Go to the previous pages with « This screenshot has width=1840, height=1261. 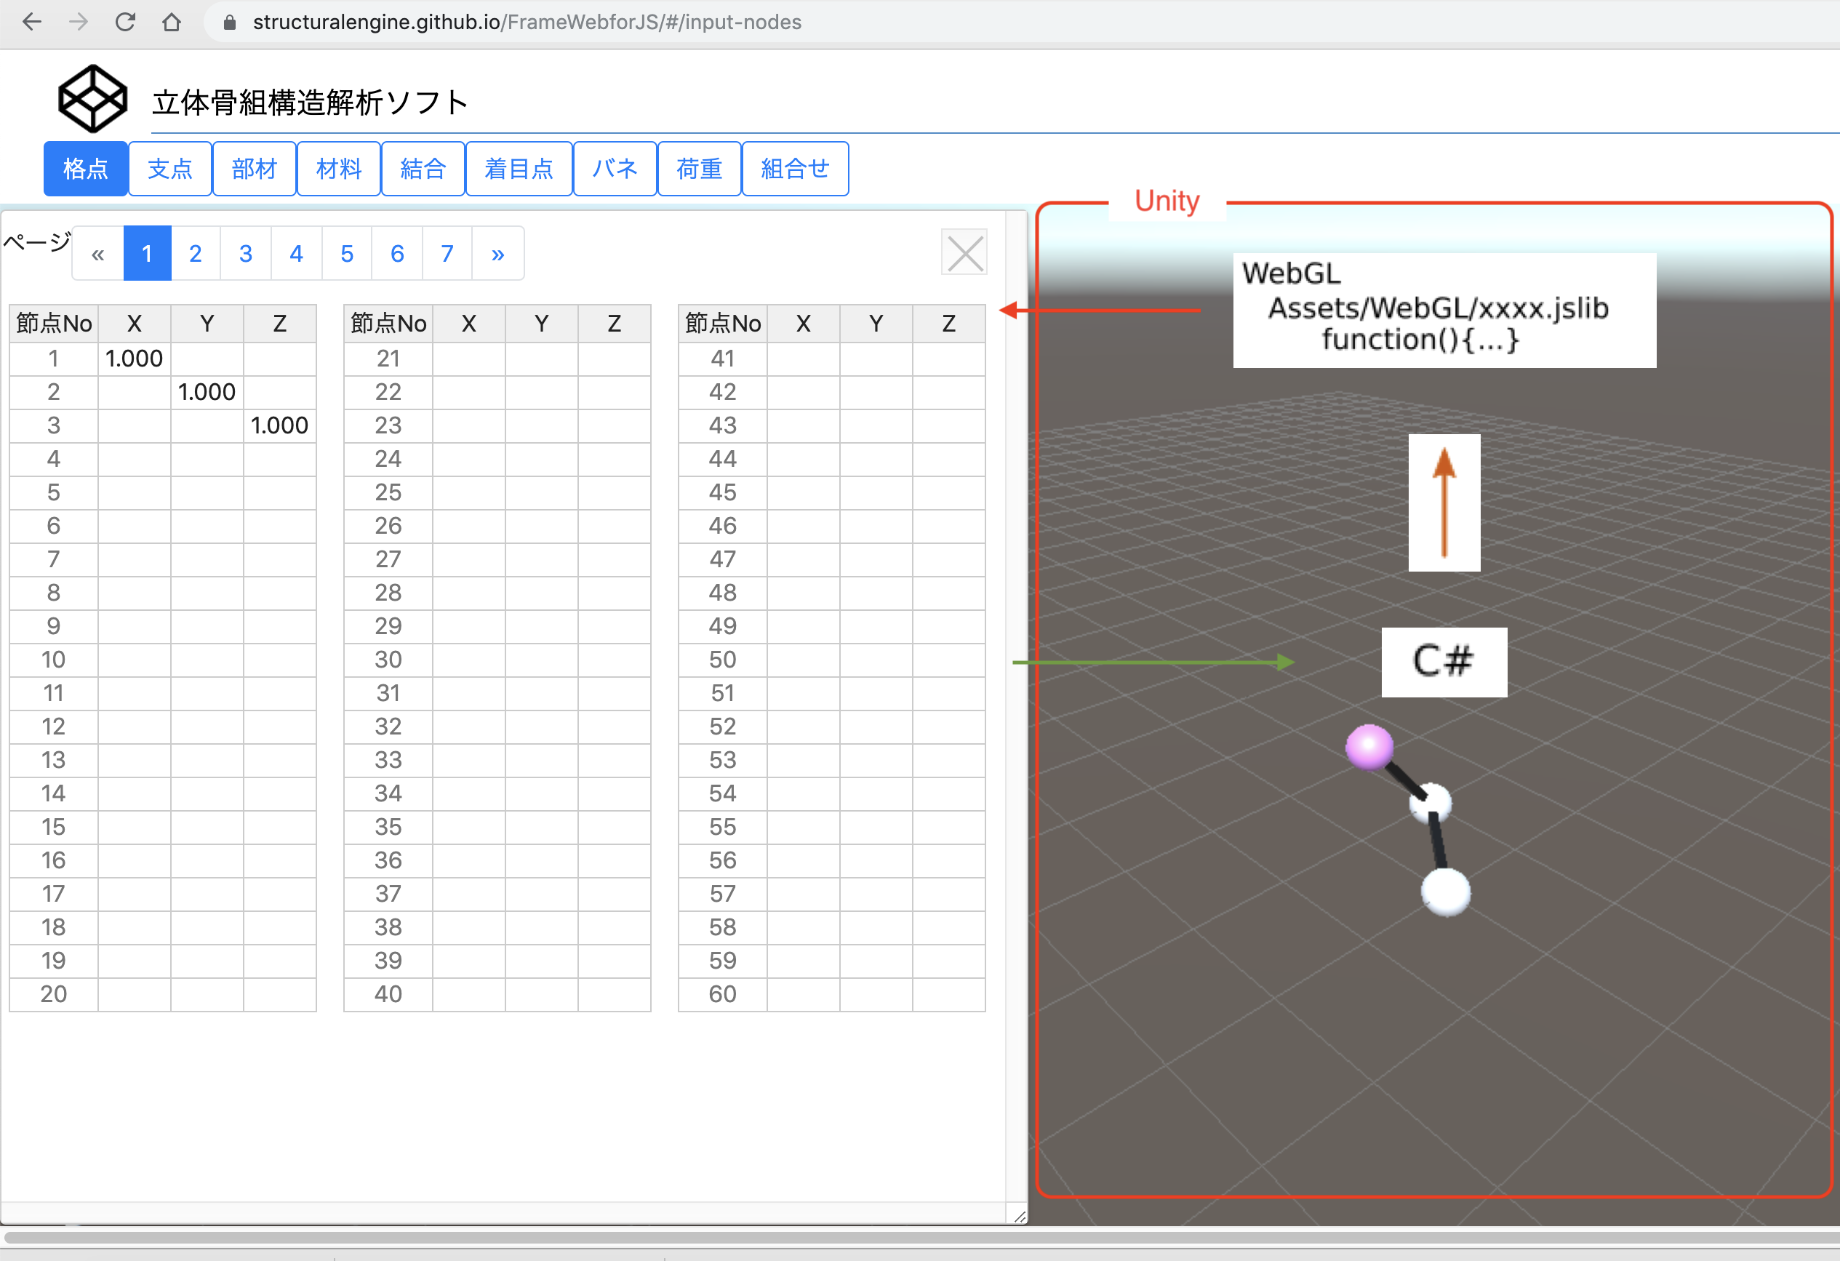click(x=98, y=254)
